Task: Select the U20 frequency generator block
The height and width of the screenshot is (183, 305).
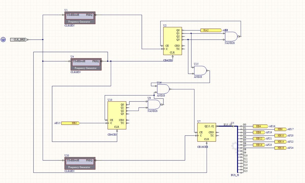Action: pos(80,163)
